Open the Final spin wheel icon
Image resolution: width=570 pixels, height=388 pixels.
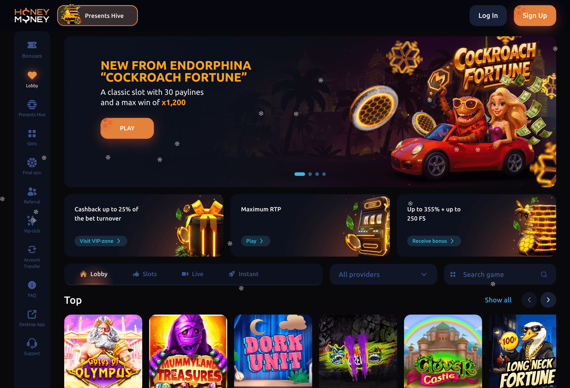coord(32,163)
